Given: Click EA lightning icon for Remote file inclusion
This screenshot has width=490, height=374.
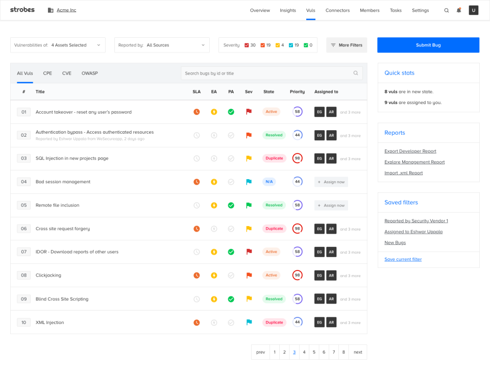Looking at the screenshot, I should click(x=214, y=205).
